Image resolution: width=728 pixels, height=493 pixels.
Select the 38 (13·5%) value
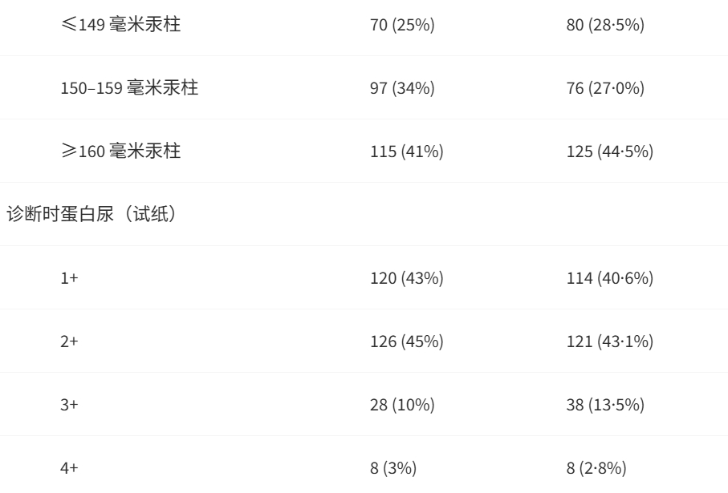pos(605,404)
